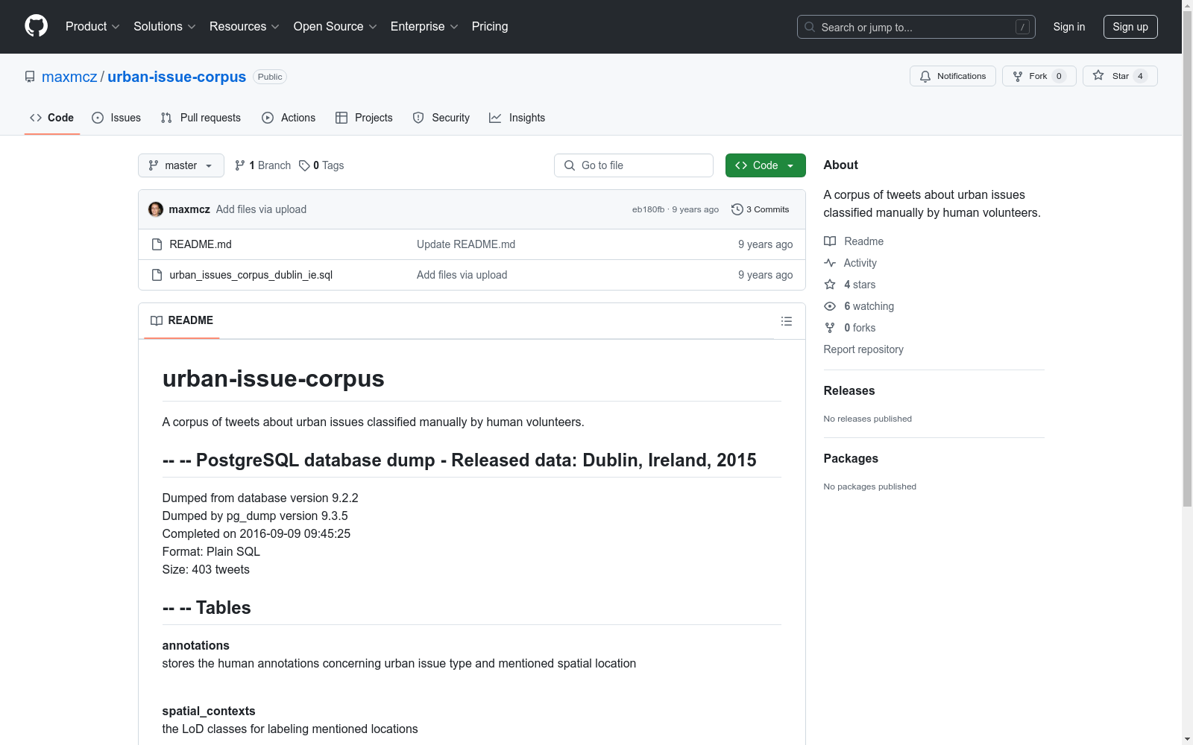Open the Resources dropdown menu
Viewport: 1193px width, 745px height.
click(x=245, y=27)
